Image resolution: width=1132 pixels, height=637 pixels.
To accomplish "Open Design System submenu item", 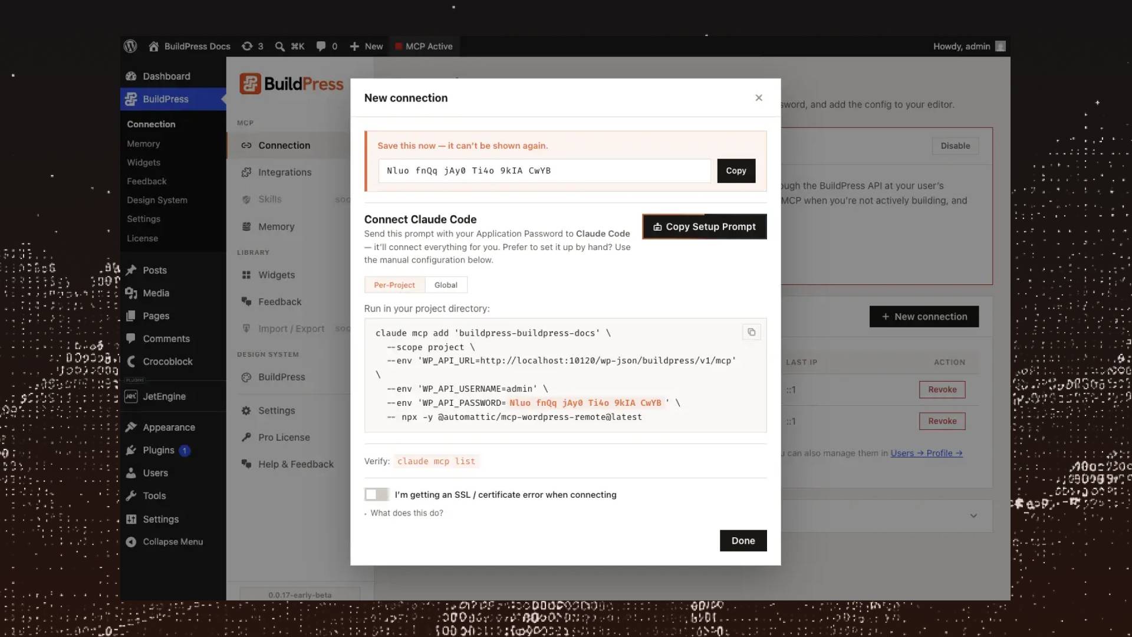I will coord(157,200).
